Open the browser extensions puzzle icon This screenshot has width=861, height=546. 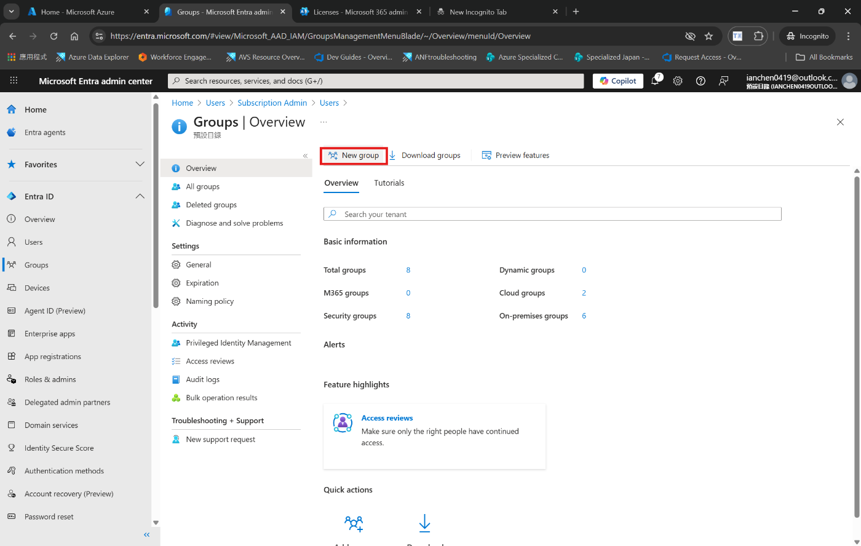click(759, 36)
